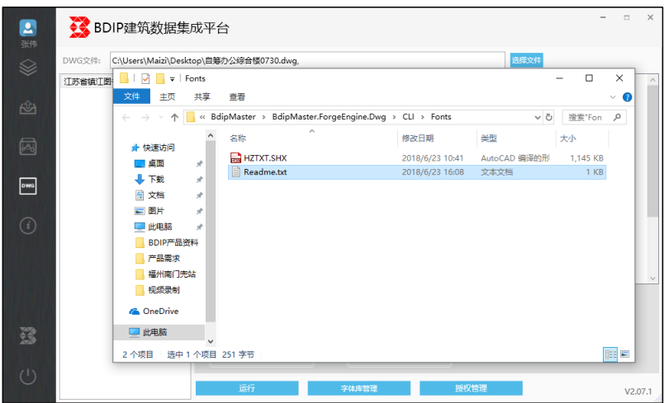Open the upload tray icon in BDIP sidebar
664x403 pixels.
[x=28, y=107]
